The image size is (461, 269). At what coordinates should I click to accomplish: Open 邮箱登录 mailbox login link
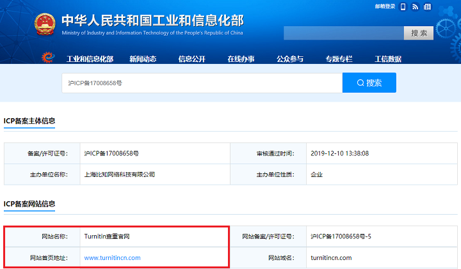tap(385, 6)
